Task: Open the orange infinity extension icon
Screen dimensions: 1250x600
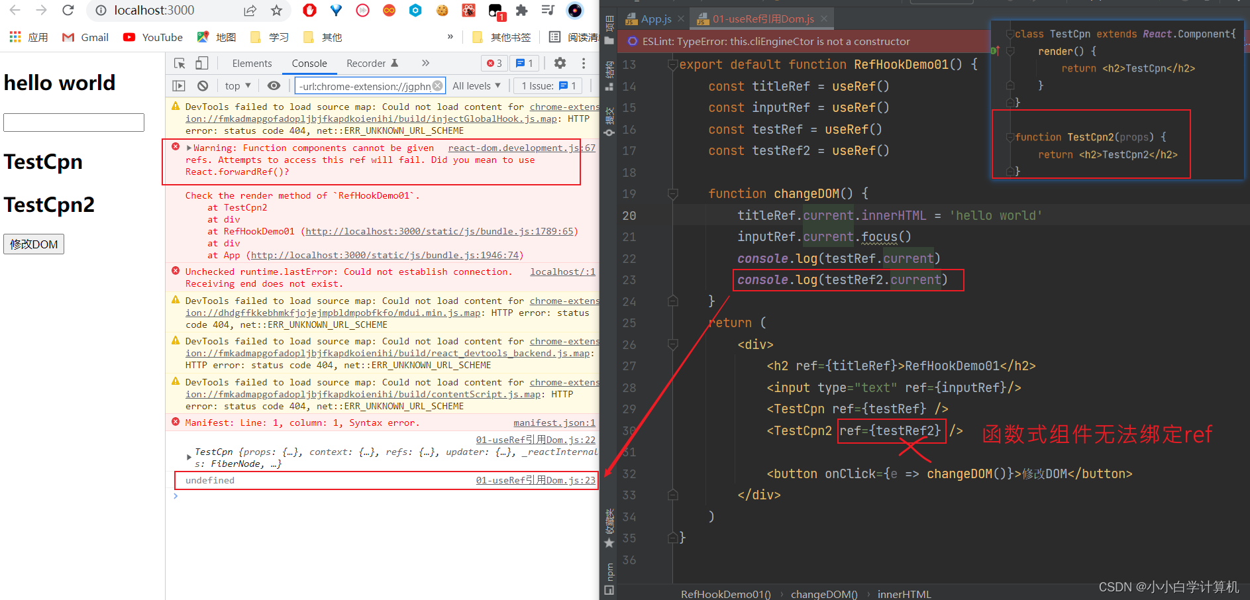Action: coord(389,10)
